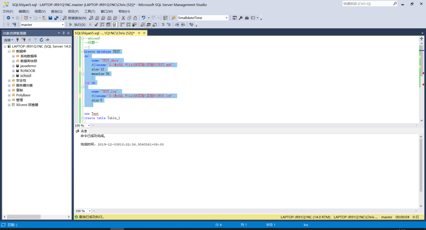Viewport: 426px width, 230px height.
Task: Click the New Project icon in toolbar
Action: 26,18
